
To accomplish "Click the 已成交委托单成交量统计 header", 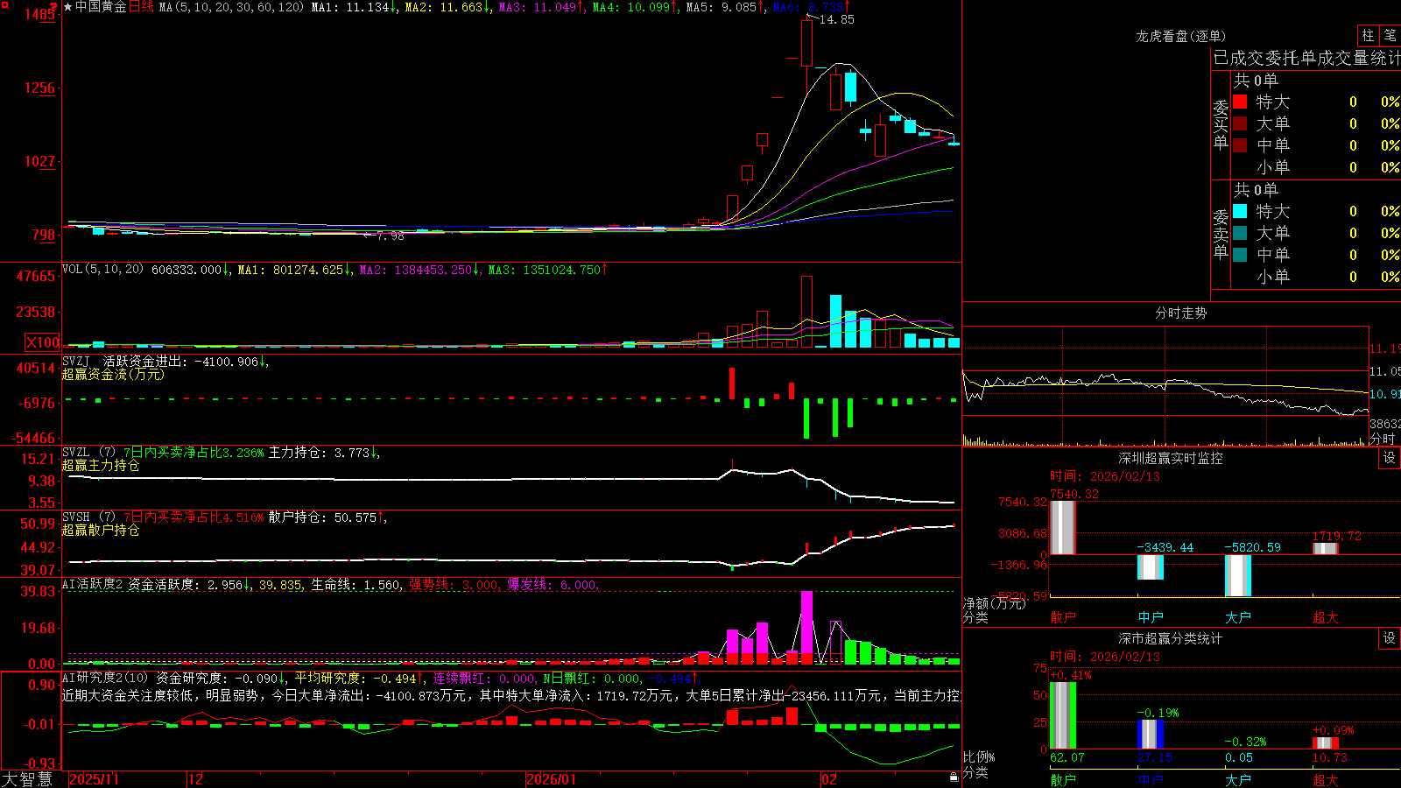I will (x=1306, y=58).
